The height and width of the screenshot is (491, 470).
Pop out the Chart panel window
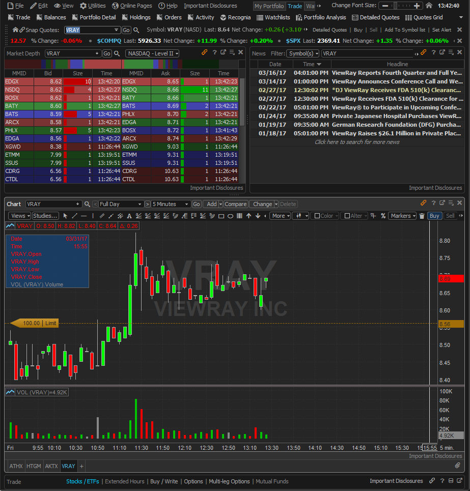click(442, 203)
